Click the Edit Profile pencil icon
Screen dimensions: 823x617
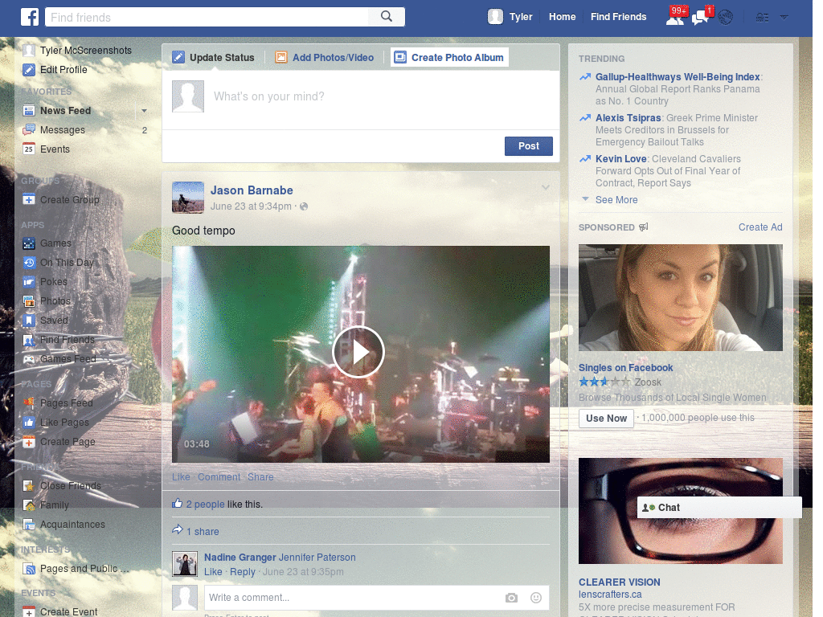(29, 70)
